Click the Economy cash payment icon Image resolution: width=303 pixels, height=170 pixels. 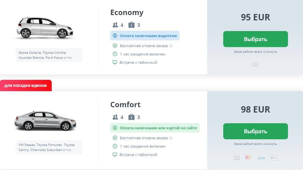point(256,64)
